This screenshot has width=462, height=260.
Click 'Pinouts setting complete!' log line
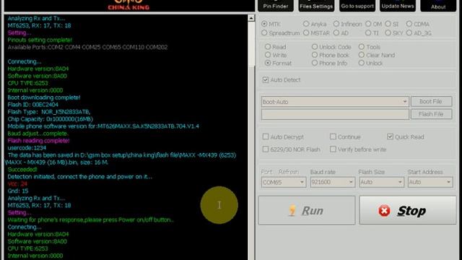tap(40, 40)
